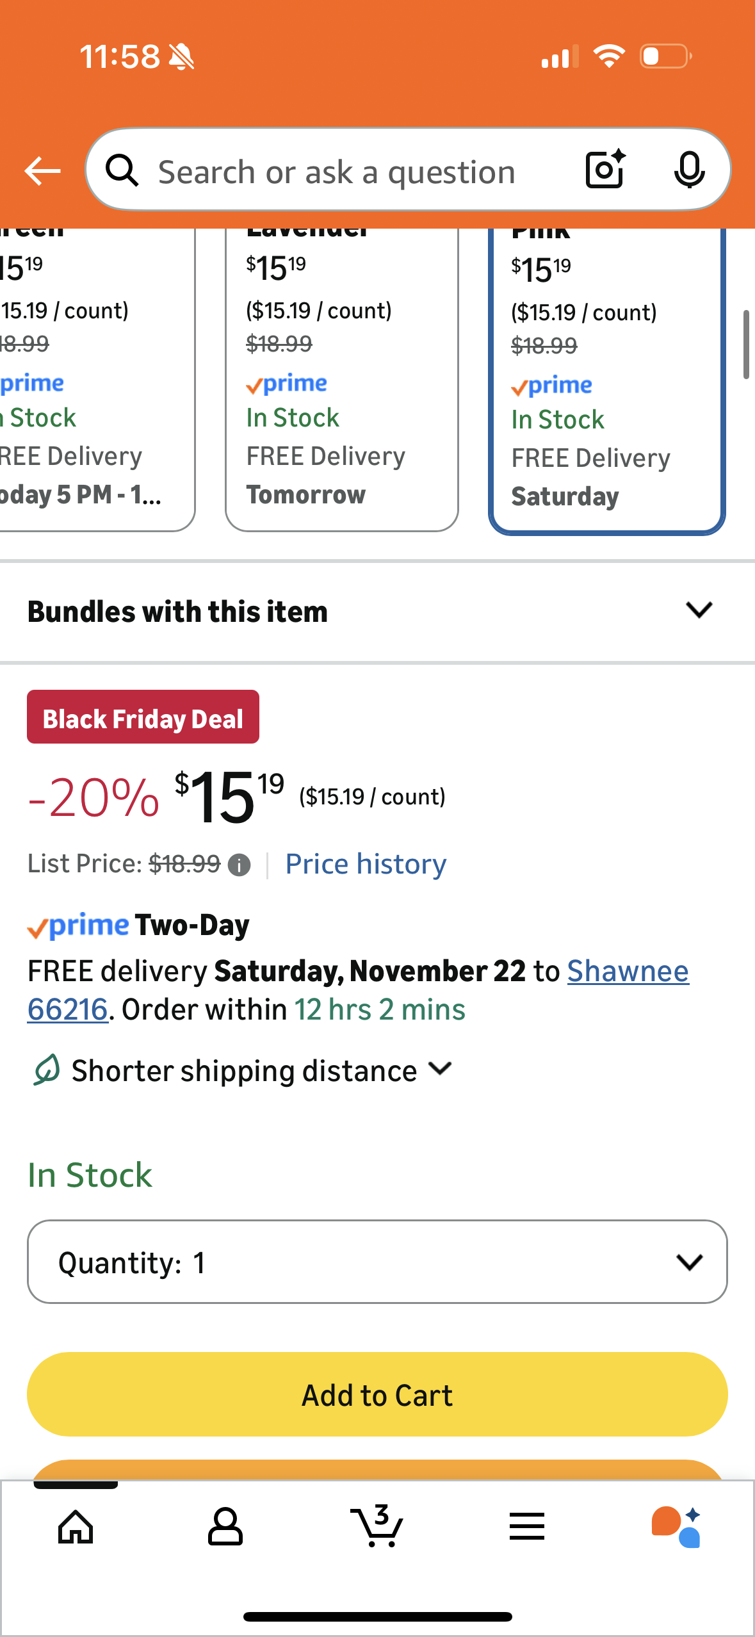The height and width of the screenshot is (1637, 755).
Task: Open the account profile icon
Action: tap(225, 1527)
